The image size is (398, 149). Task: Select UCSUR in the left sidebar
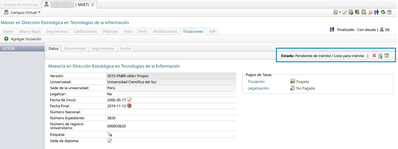8,48
